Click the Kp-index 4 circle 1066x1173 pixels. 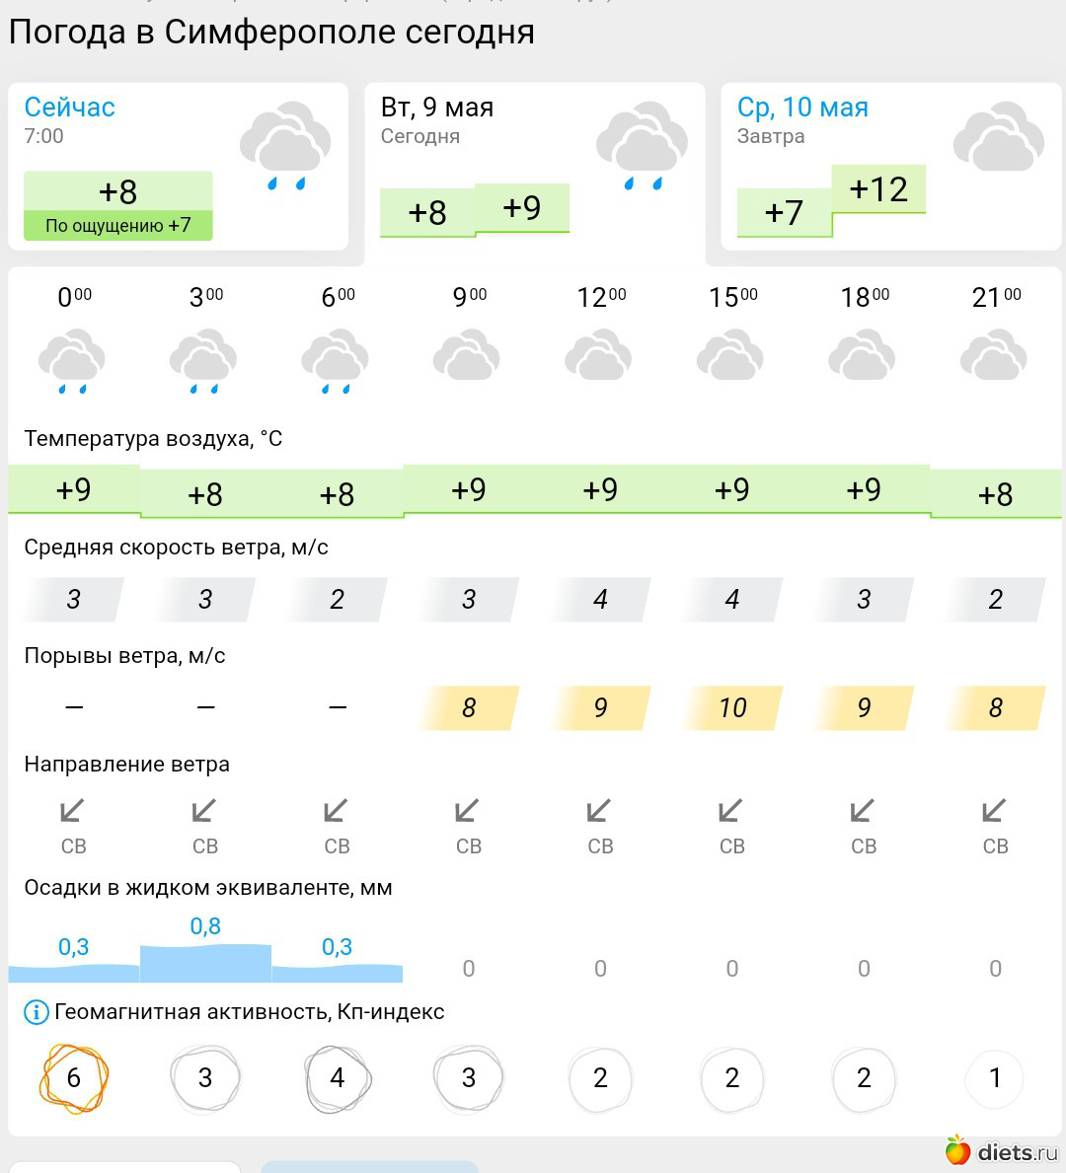click(337, 1078)
